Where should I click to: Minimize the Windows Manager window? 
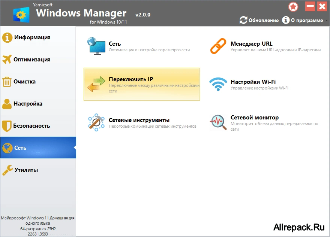tap(310, 6)
